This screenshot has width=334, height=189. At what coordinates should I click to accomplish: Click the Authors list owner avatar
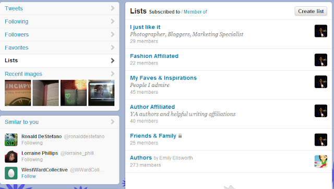coord(321,161)
